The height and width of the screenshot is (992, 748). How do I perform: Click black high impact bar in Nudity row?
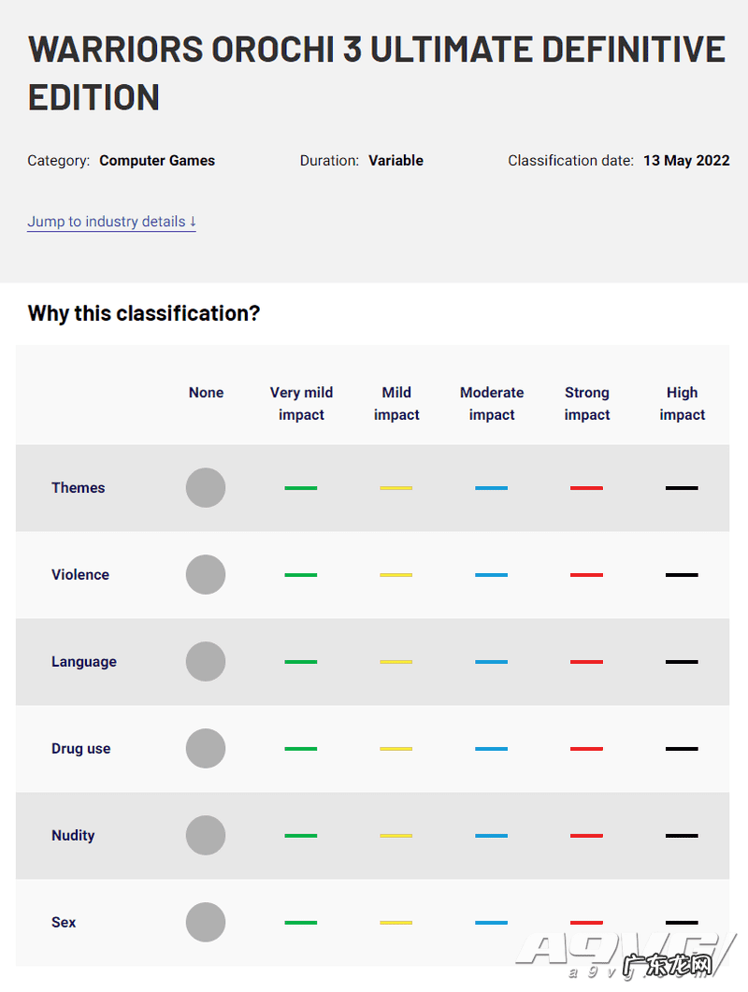click(x=682, y=836)
